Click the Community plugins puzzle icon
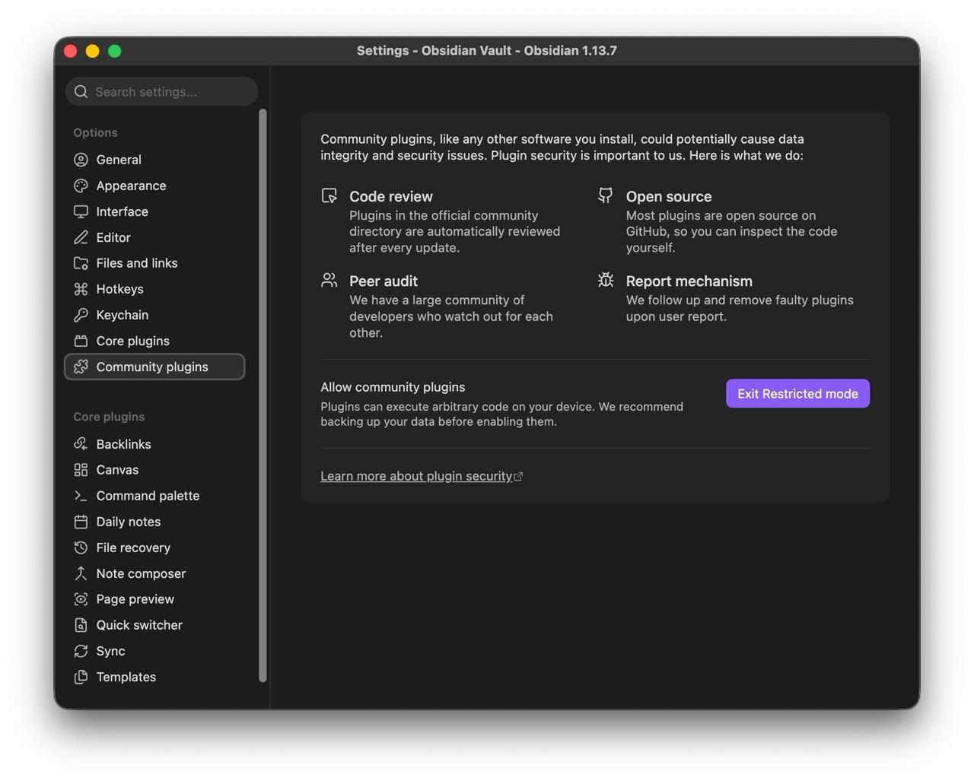 (81, 367)
